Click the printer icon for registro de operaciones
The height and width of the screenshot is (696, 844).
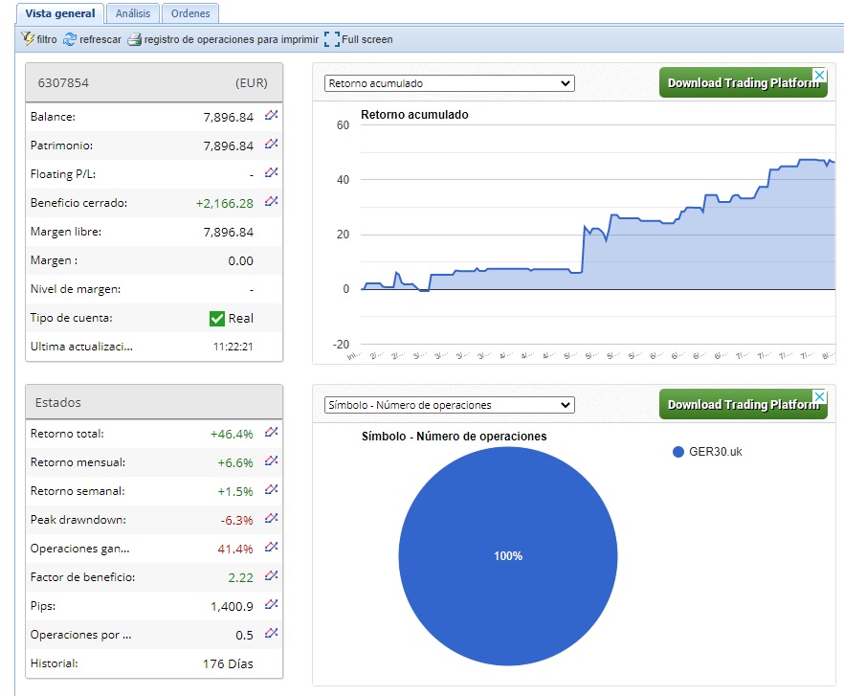135,39
